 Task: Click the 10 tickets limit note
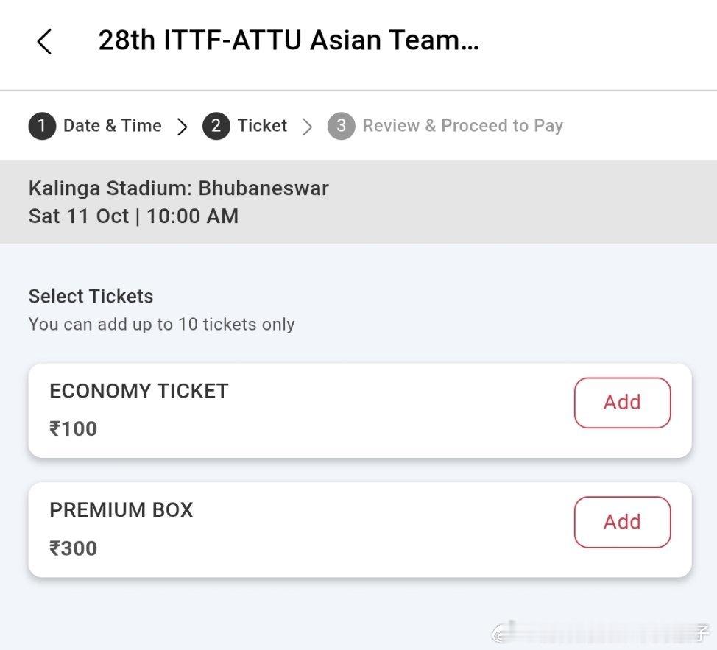coord(161,325)
